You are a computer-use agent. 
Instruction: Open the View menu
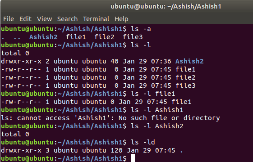pos(44,19)
